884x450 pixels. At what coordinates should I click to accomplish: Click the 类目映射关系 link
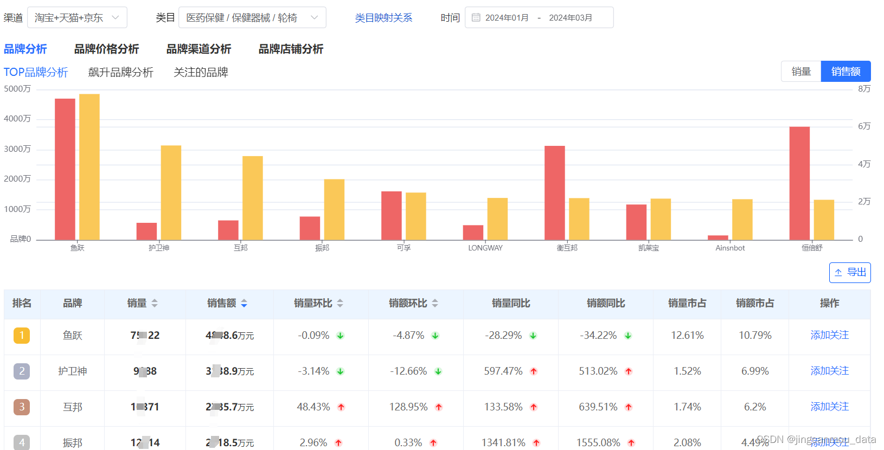click(x=383, y=18)
